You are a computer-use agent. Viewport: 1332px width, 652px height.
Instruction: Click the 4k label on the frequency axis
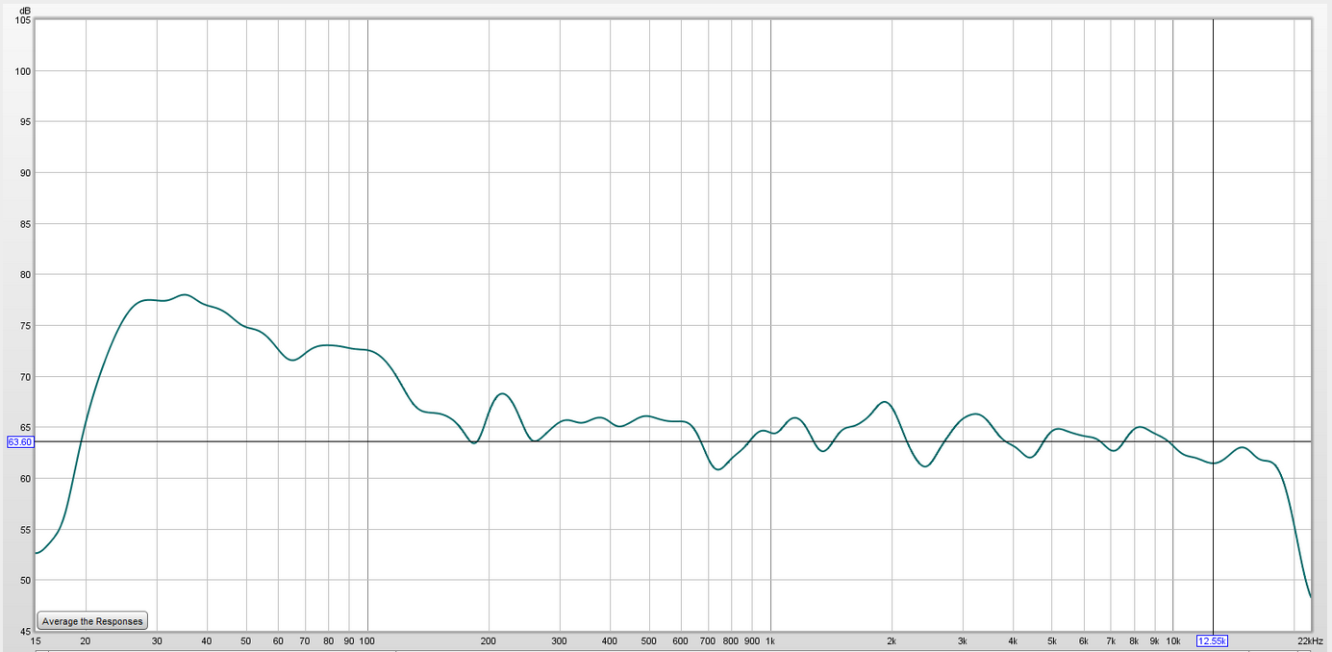click(1013, 640)
